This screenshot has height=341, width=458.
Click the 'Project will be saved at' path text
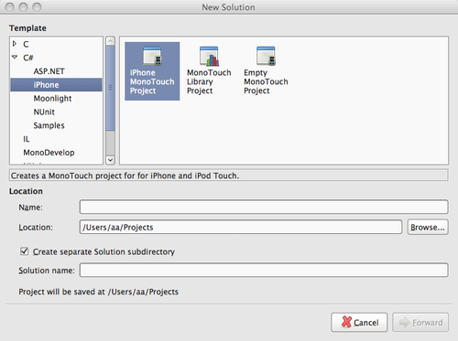[x=98, y=292]
